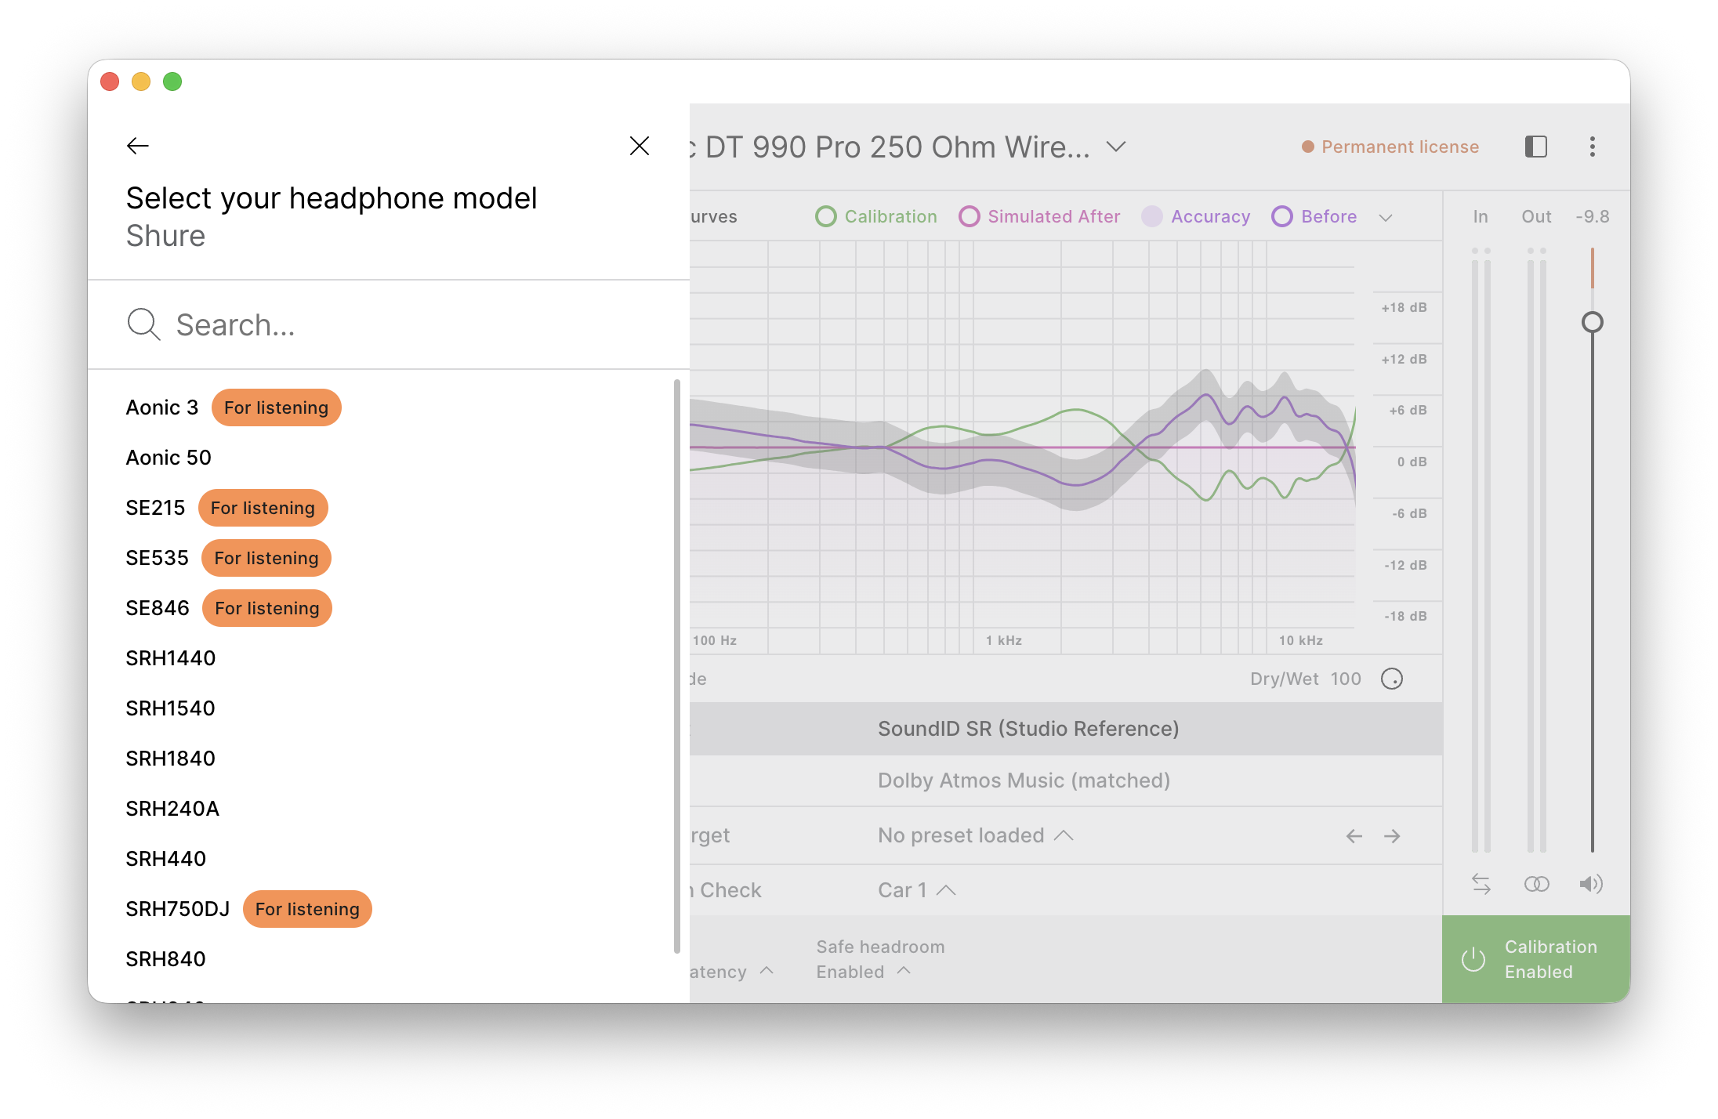Toggle the Accuracy curve display
1718x1119 pixels.
[x=1196, y=216]
